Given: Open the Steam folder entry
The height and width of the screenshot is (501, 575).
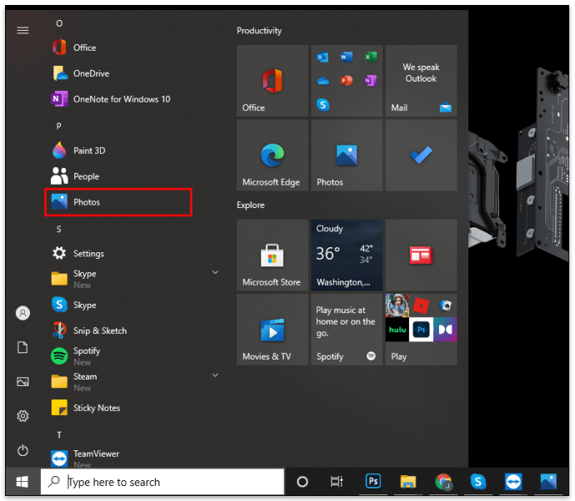Looking at the screenshot, I should point(134,382).
